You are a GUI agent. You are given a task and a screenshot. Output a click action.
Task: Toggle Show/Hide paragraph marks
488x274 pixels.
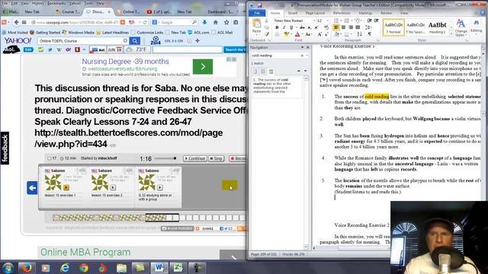pyautogui.click(x=369, y=34)
